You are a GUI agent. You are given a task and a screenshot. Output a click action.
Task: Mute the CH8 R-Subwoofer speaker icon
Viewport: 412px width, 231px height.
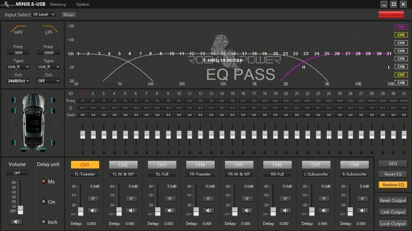click(x=362, y=210)
